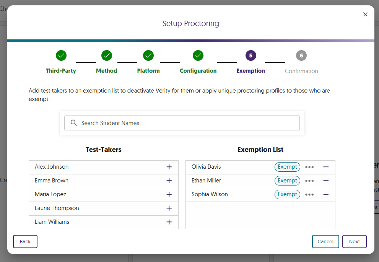
Task: Close the Setup Proctoring dialog
Action: 365,15
